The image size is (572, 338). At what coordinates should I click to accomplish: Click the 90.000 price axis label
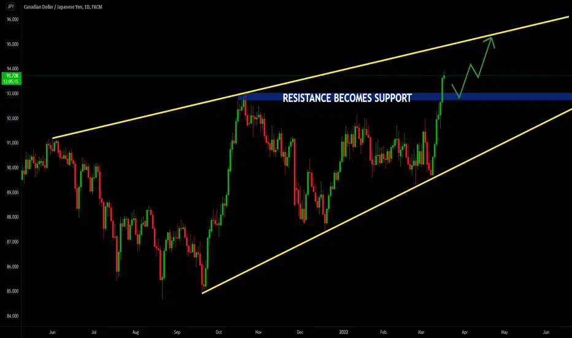(12, 168)
